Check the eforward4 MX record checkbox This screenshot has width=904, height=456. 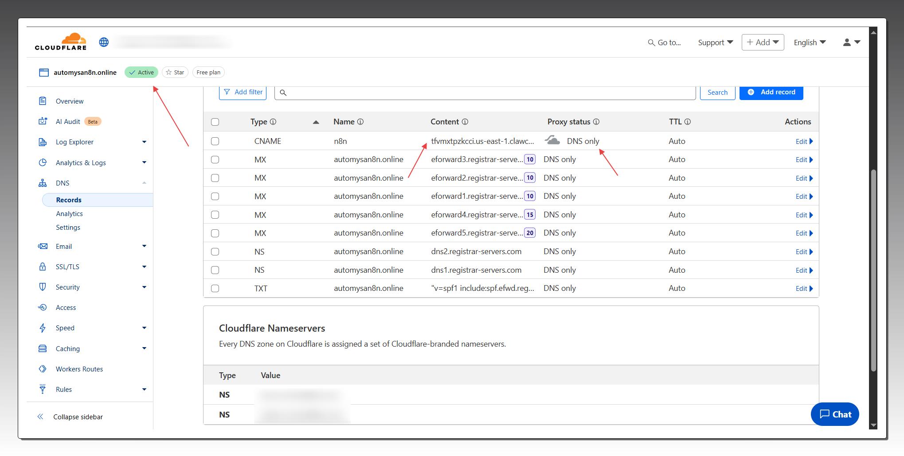click(215, 215)
